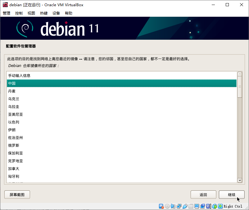Minimize the VirtualBox window
249x210 pixels.
tap(213, 5)
